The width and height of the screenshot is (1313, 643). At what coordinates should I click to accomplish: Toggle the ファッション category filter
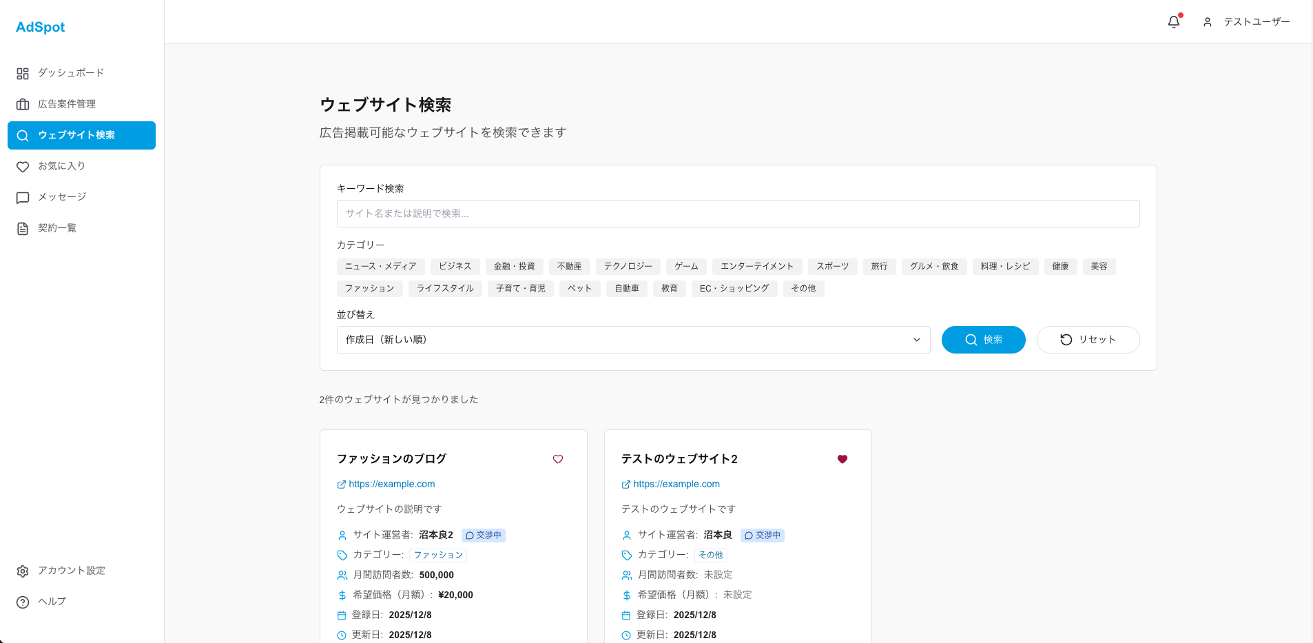[x=369, y=288]
